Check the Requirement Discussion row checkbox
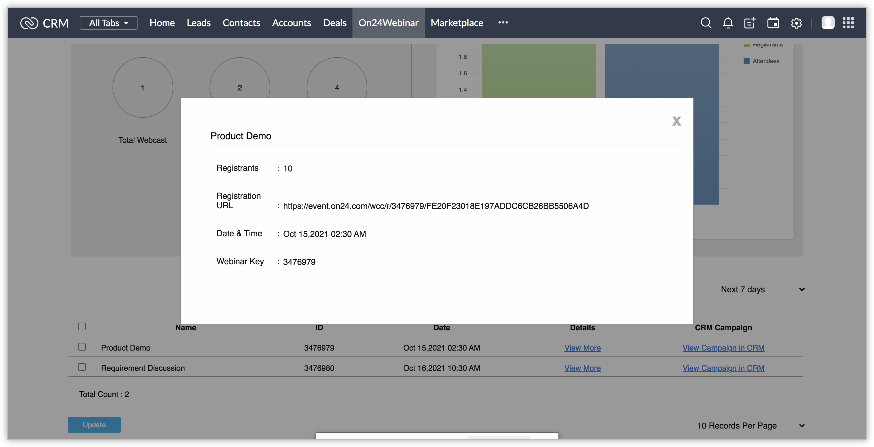This screenshot has width=874, height=447. [82, 367]
